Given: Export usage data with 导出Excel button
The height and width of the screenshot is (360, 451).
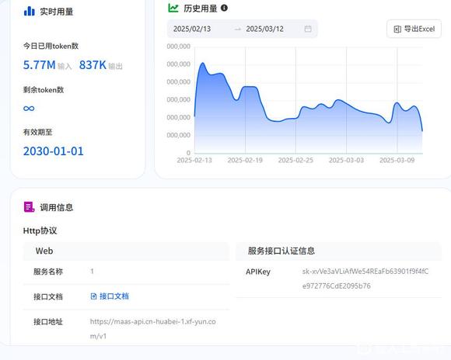Looking at the screenshot, I should [414, 29].
